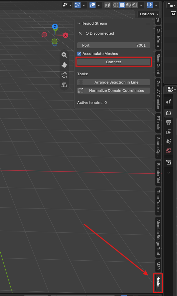Open the Zen UV Checker sidebar tab

158,95
